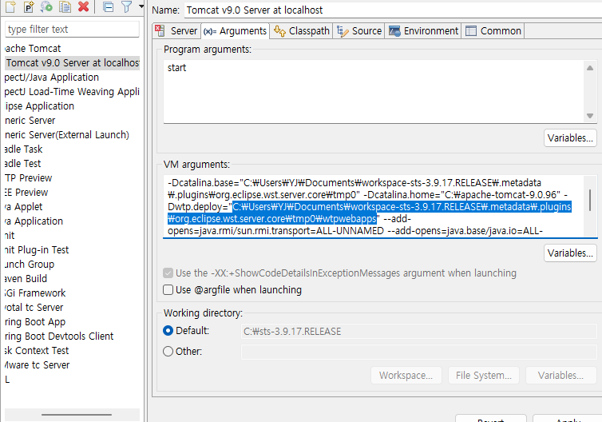Image resolution: width=602 pixels, height=422 pixels.
Task: Select Java Application item
Action: click(x=34, y=221)
